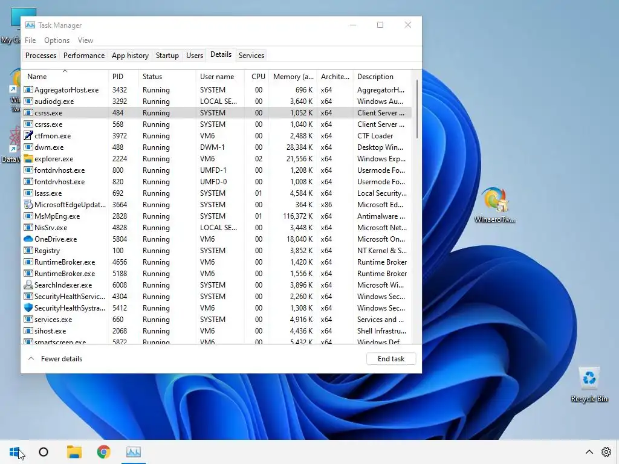The height and width of the screenshot is (464, 619).
Task: Collapse with Fewer details chevron
Action: tap(31, 359)
